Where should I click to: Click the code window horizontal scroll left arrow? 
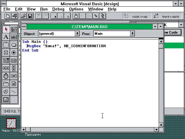(23, 129)
